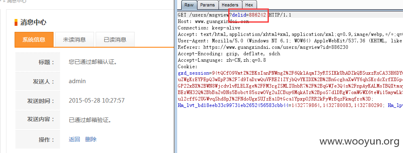
Task: Select the 已读消息 tab
Action: [x=115, y=40]
